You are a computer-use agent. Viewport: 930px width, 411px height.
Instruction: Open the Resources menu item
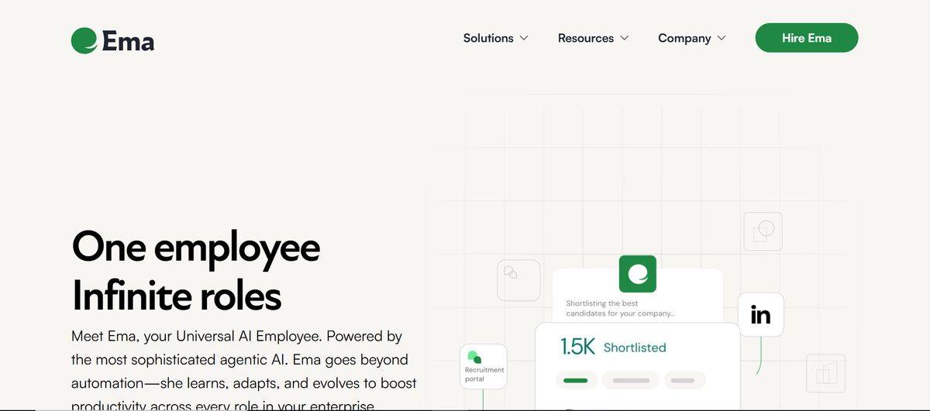pyautogui.click(x=585, y=38)
